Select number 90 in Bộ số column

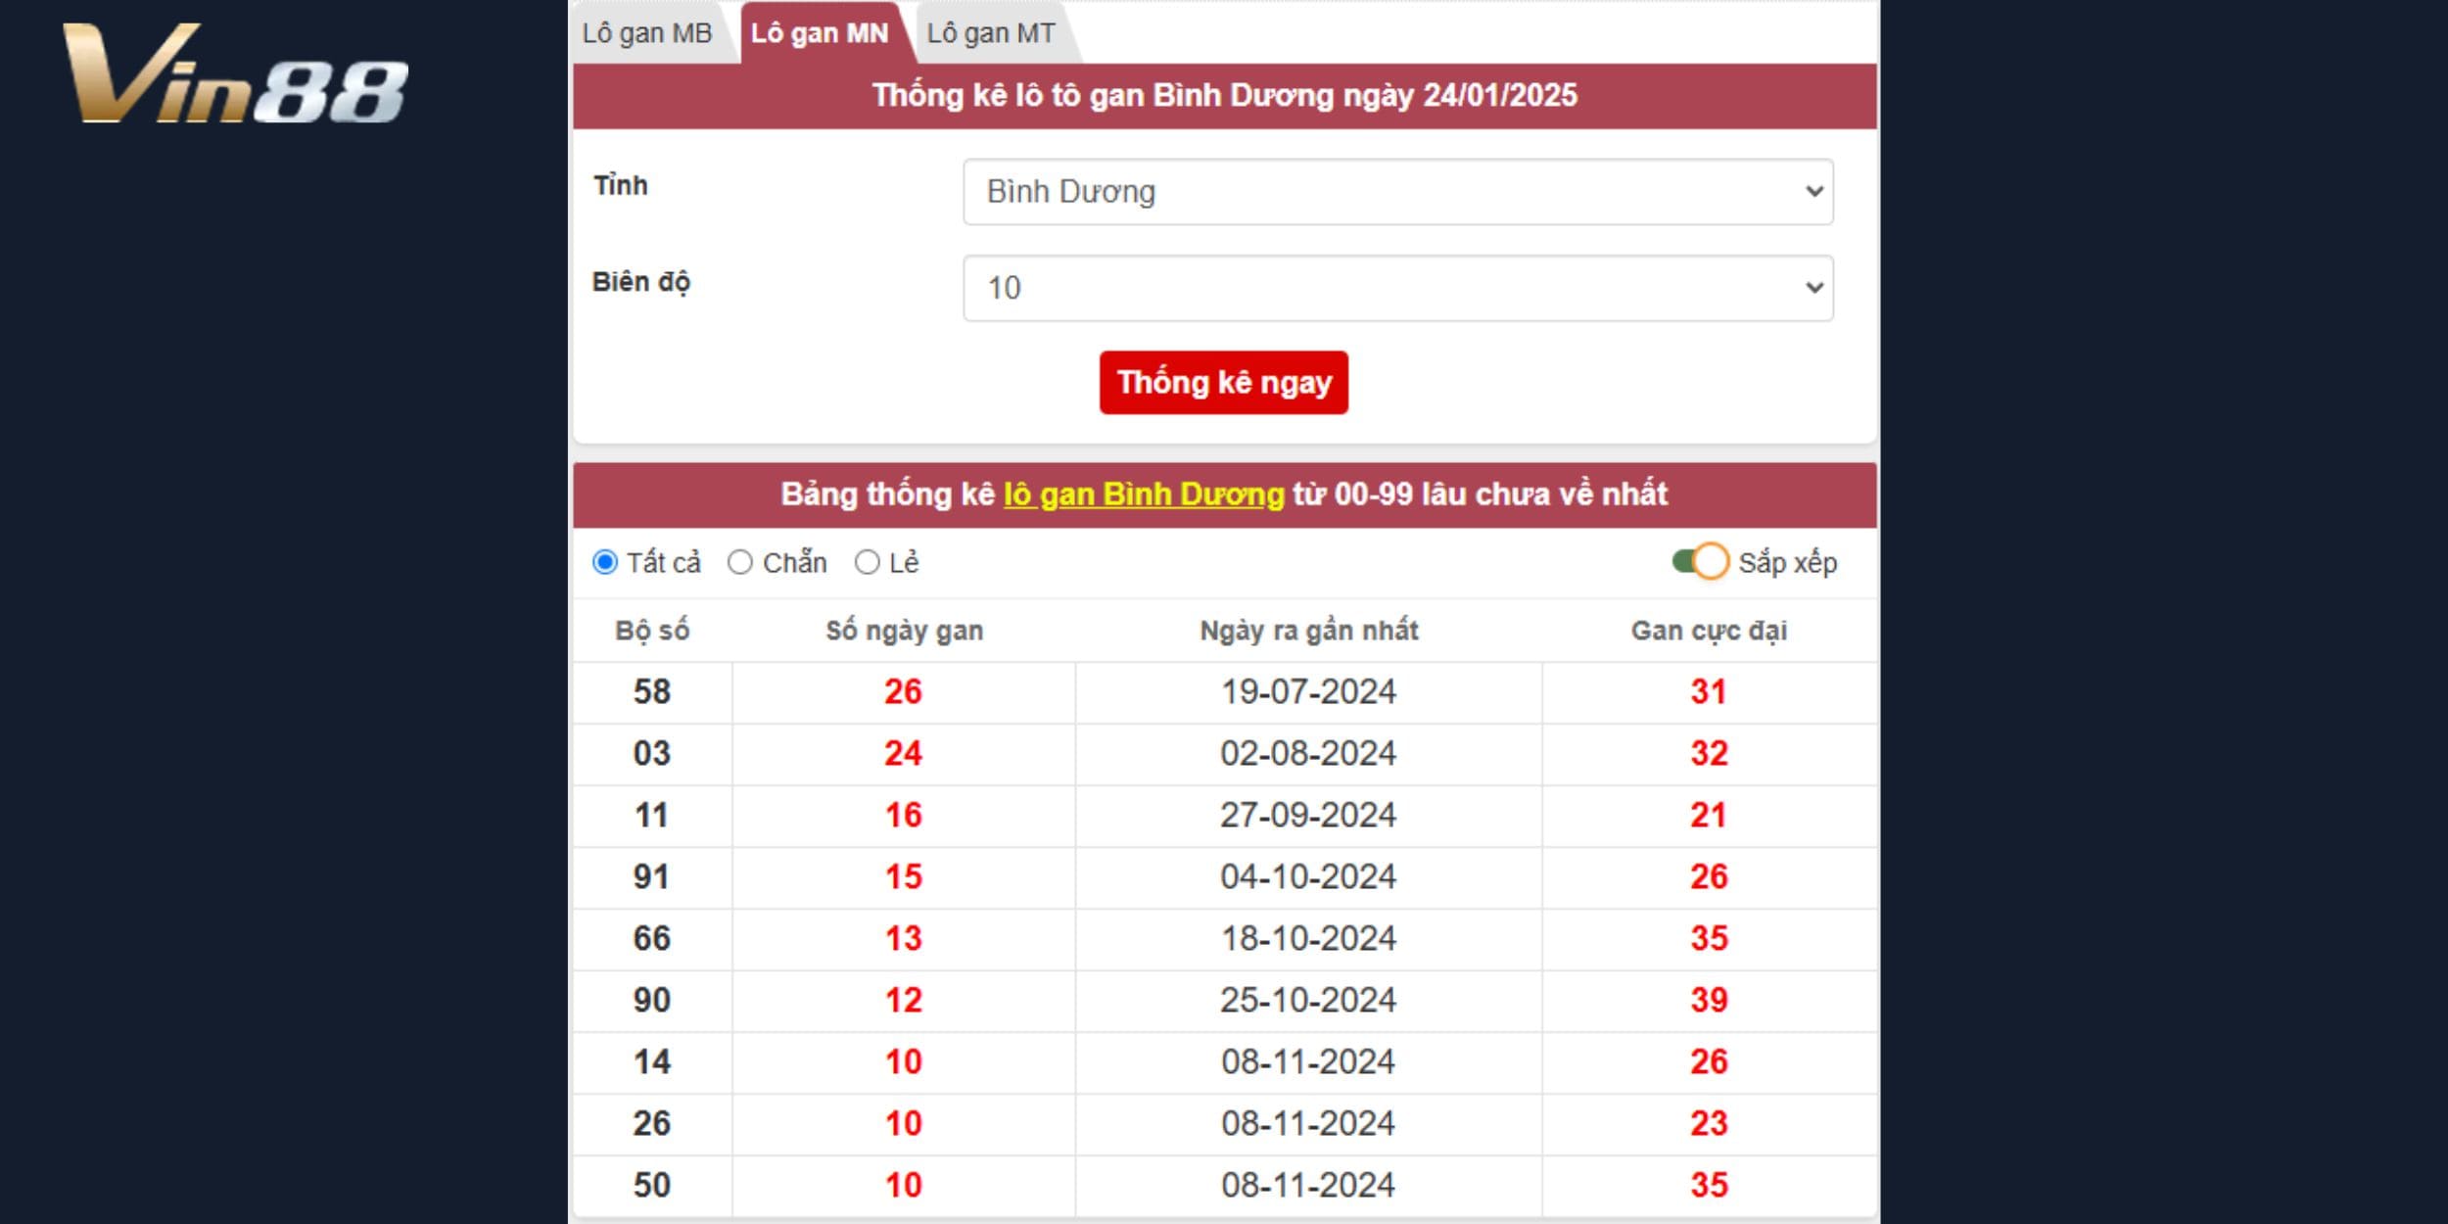[x=652, y=1001]
